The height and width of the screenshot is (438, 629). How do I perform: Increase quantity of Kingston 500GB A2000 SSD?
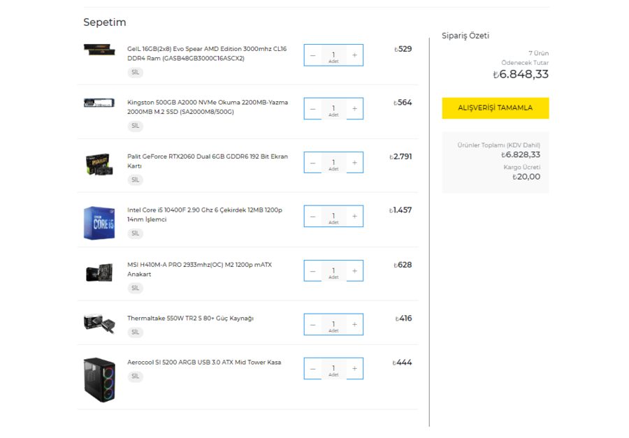coord(354,109)
